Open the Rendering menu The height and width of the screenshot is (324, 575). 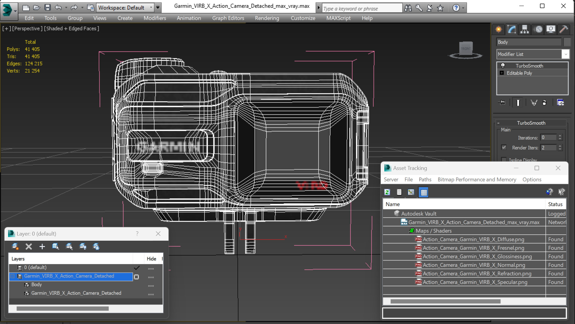267,18
